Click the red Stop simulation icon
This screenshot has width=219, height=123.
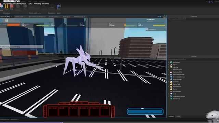click(x=12, y=6)
